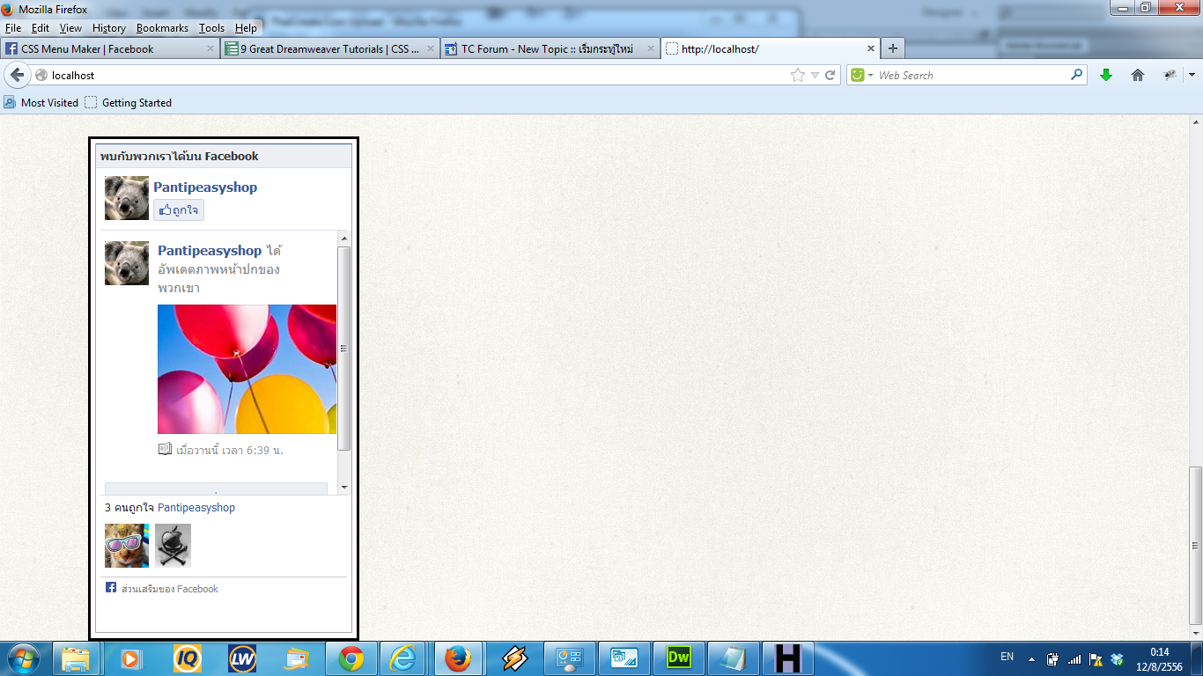Open Windows Start menu orb

tap(23, 658)
